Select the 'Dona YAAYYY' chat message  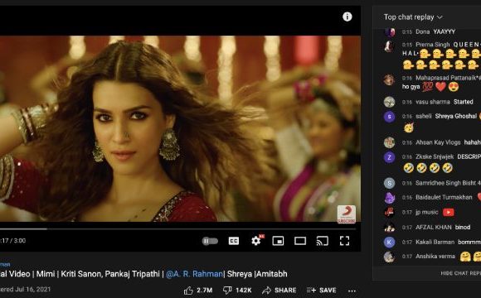(x=433, y=31)
